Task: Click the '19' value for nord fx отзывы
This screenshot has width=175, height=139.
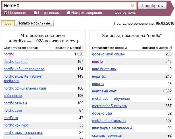Action: [x=170, y=69]
